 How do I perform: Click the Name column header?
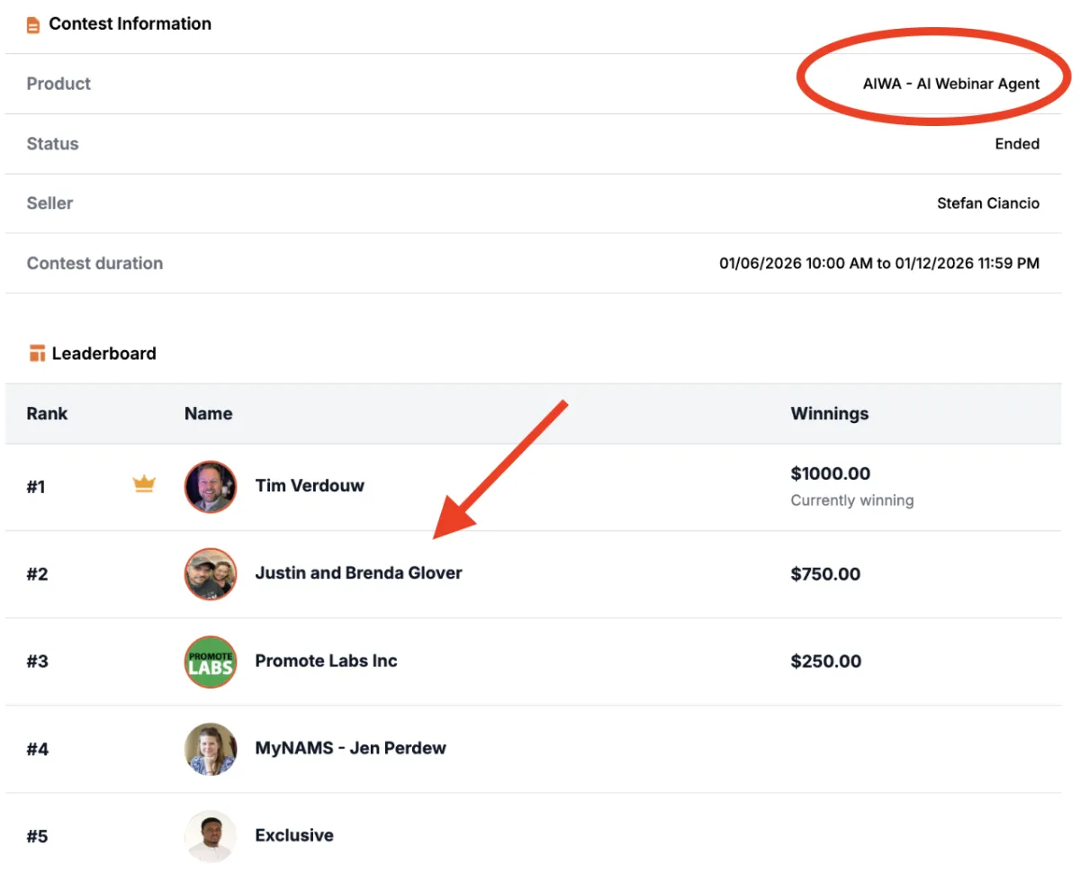click(x=208, y=414)
